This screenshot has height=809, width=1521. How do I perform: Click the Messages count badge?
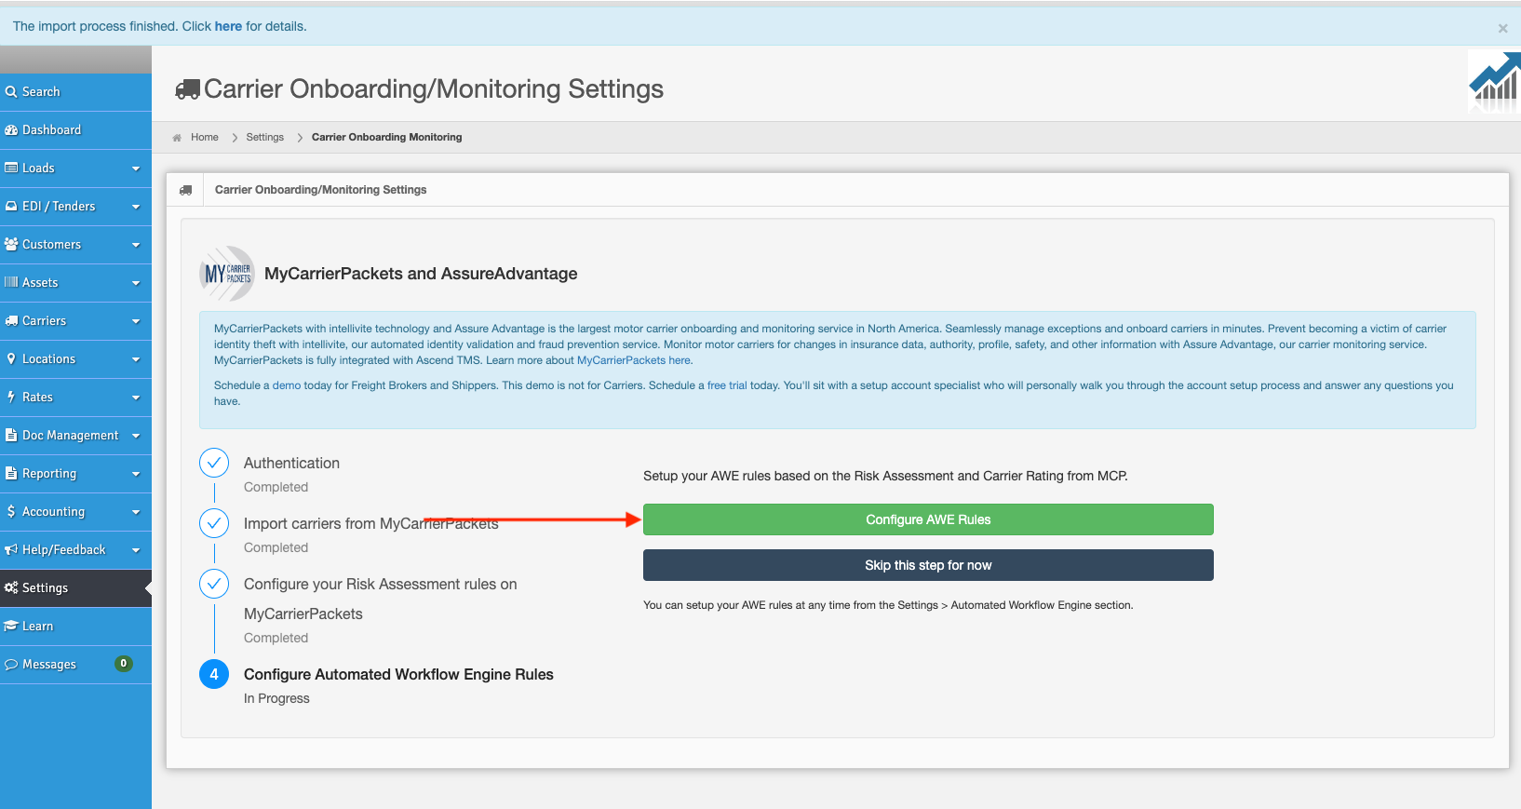[123, 664]
